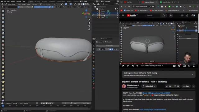Toggle Radius pressure sensitivity button
Screen dimensions: 199x112
pyautogui.click(x=32, y=7)
